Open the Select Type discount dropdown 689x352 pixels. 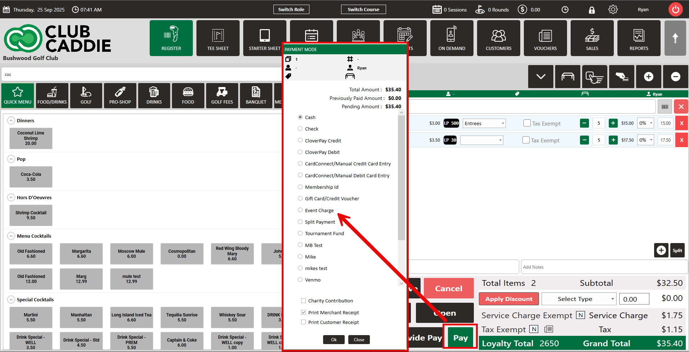pyautogui.click(x=579, y=299)
